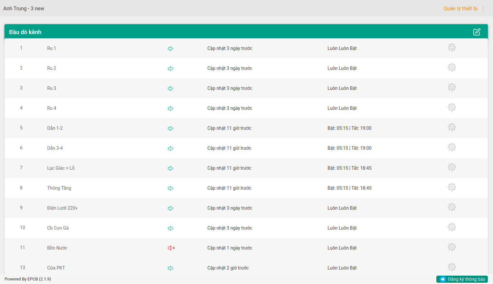
Task: Click Cập nhật 1 ngày trước for Bồn Nước
Action: [x=230, y=248]
